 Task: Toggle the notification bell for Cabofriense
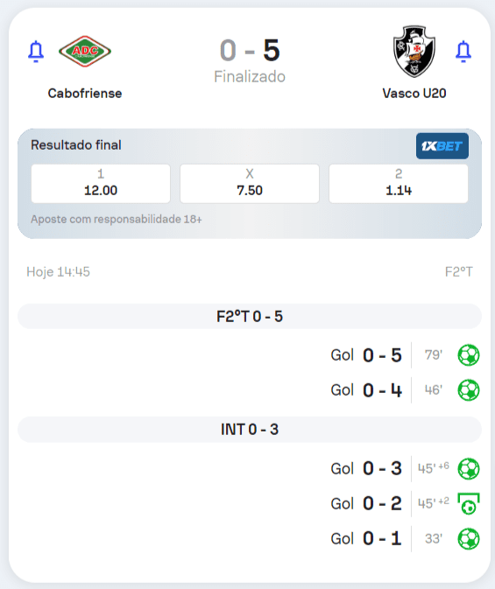pyautogui.click(x=36, y=51)
